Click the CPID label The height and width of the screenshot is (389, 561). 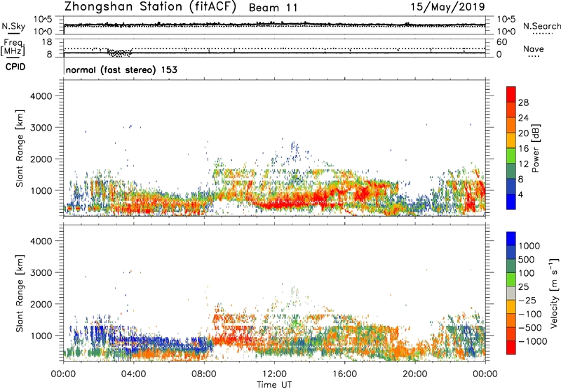click(x=15, y=67)
